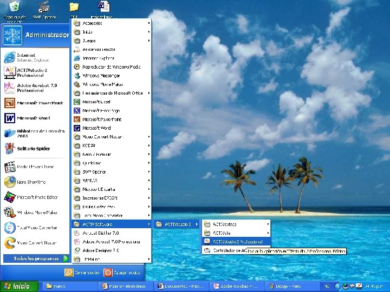Open Microsoft FrontPage from the programs list
This screenshot has height=292, width=390.
tap(112, 110)
